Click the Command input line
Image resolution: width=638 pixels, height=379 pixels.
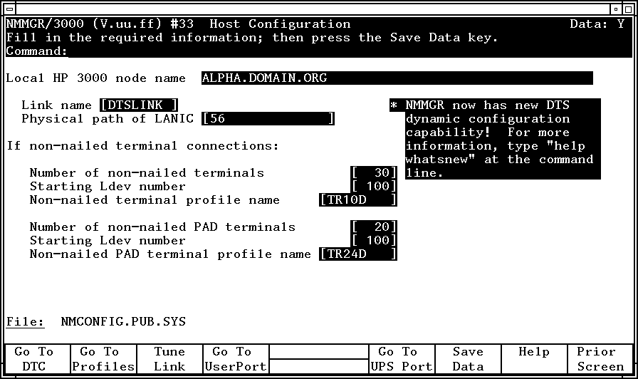[350, 51]
